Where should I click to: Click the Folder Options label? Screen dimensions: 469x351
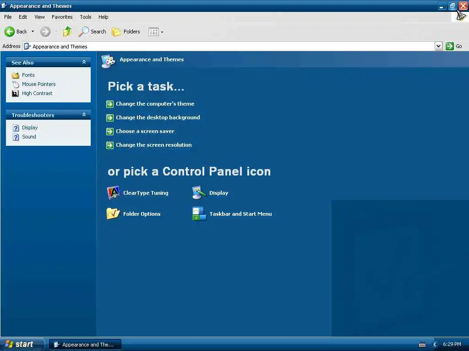coord(142,214)
